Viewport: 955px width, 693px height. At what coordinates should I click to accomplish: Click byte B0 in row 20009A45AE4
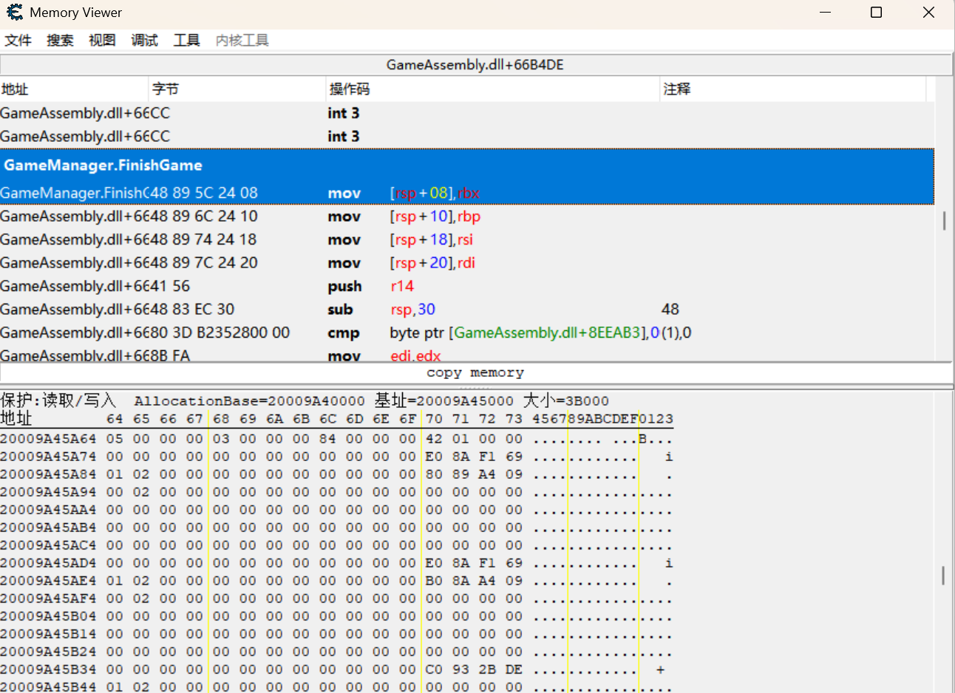pos(434,581)
